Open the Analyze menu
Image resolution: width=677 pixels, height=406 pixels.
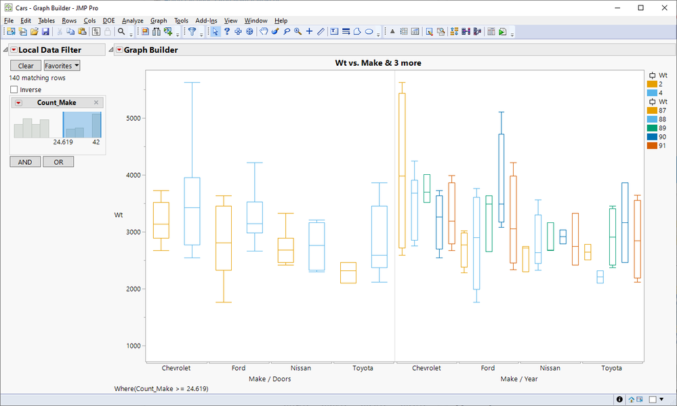click(133, 20)
